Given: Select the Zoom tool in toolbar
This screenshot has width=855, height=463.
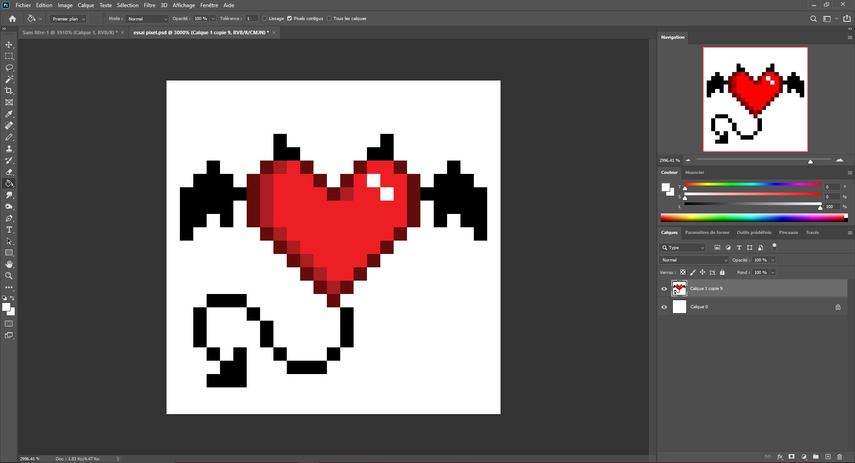Looking at the screenshot, I should (9, 276).
